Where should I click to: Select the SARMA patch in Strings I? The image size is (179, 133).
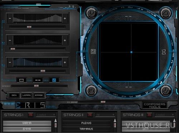point(27,123)
